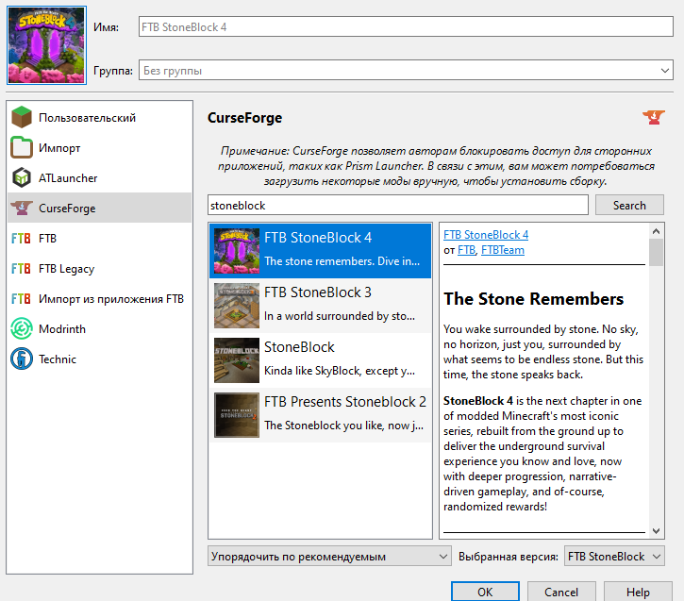The height and width of the screenshot is (601, 684).
Task: Select 'Kinda like SkyBlock, except y...' text
Action: point(340,371)
